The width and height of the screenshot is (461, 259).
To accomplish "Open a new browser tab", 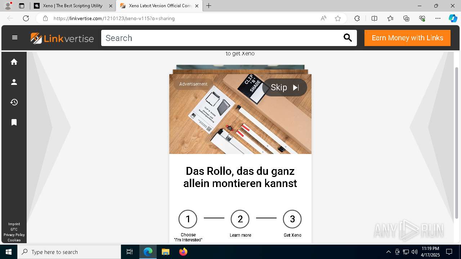I will coord(209,6).
